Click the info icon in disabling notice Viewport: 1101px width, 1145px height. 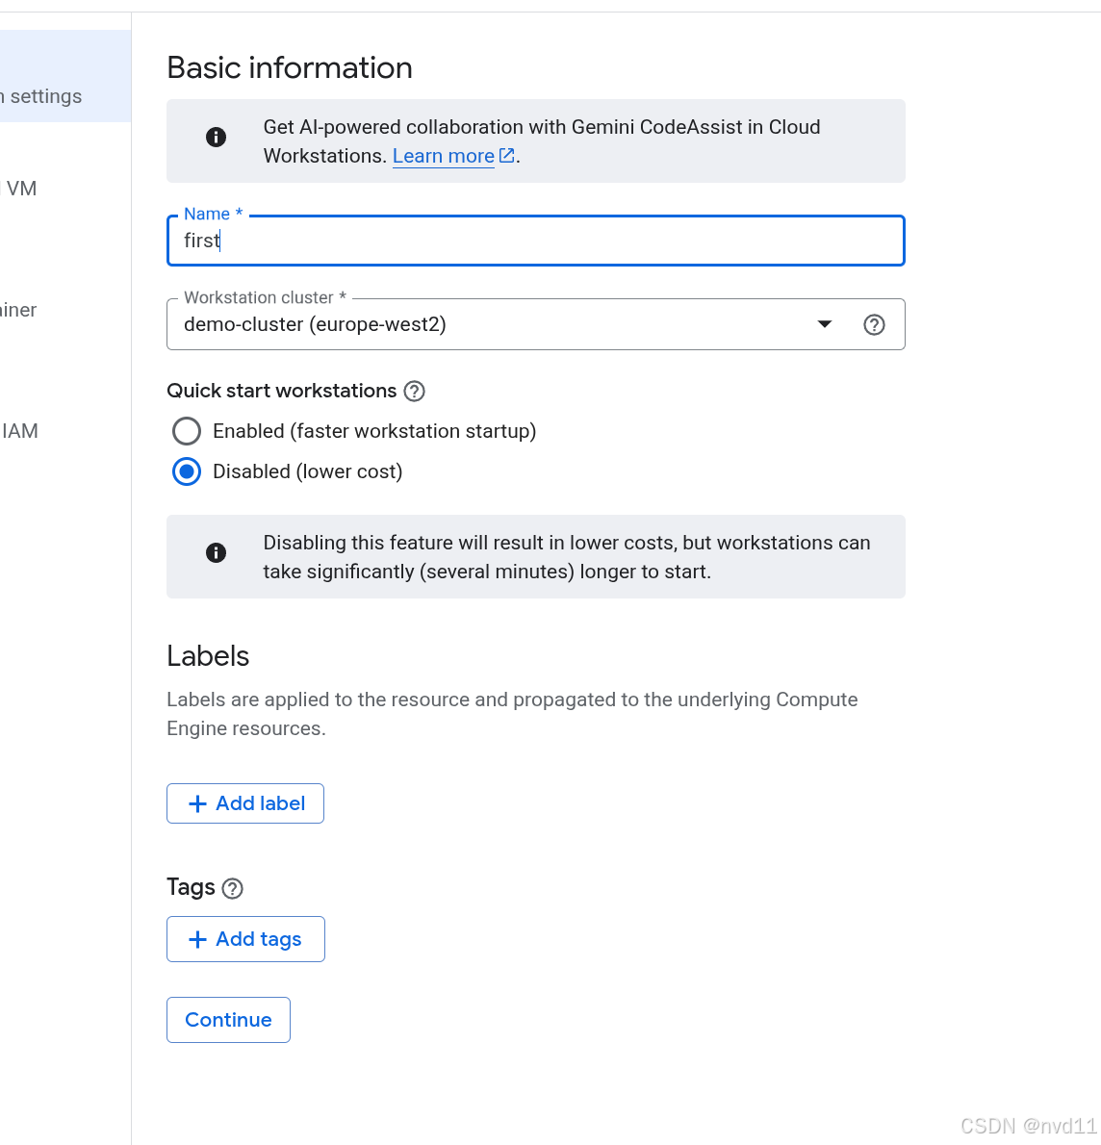click(x=217, y=553)
